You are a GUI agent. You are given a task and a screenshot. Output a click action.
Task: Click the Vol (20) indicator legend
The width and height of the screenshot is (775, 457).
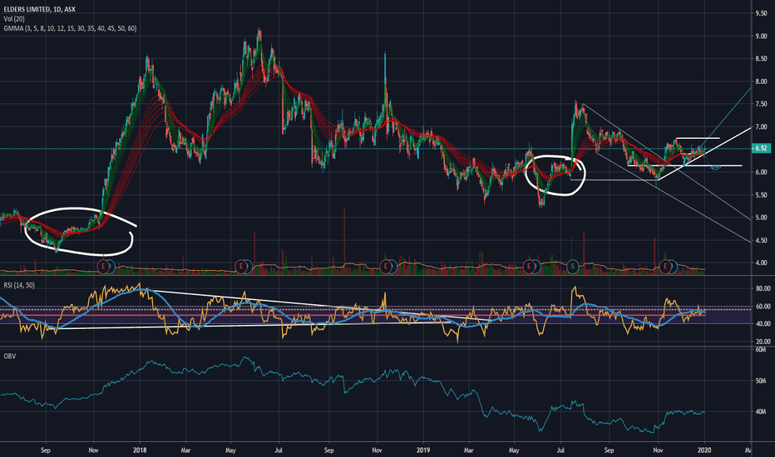click(x=14, y=19)
